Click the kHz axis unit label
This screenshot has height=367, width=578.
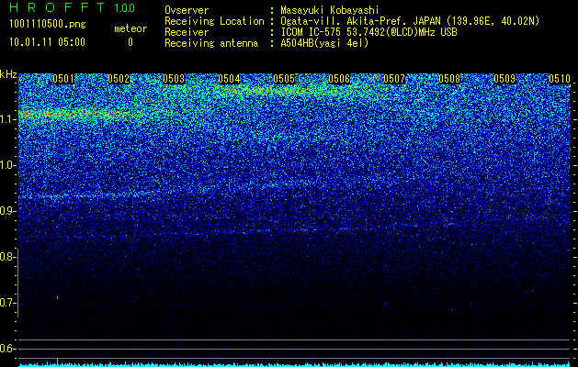(8, 74)
